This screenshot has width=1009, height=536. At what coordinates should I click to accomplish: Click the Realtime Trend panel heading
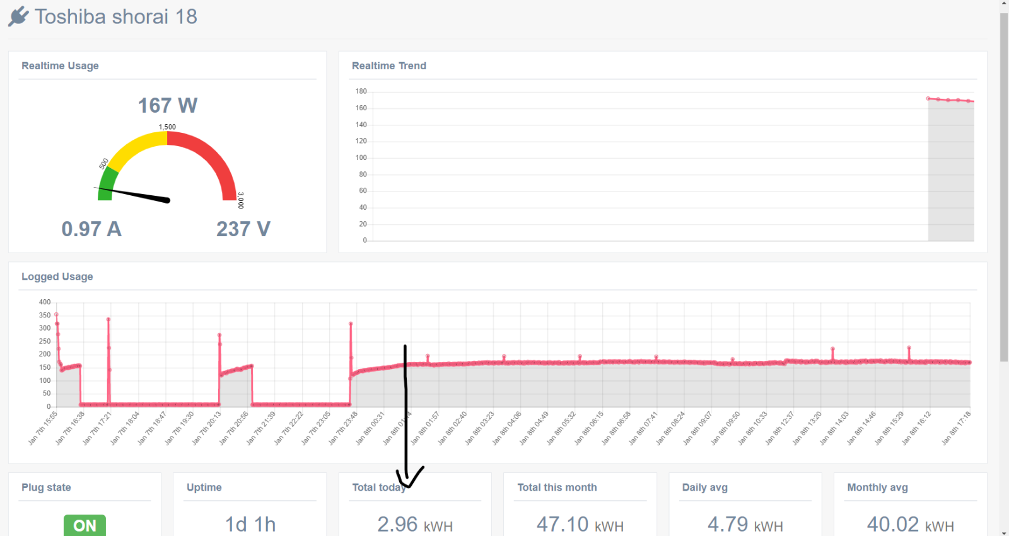[389, 66]
